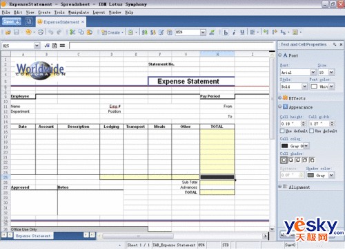Viewport: 345px width, 249px height.
Task: Click the last yellow icon in toolbar
Action: tap(295, 33)
